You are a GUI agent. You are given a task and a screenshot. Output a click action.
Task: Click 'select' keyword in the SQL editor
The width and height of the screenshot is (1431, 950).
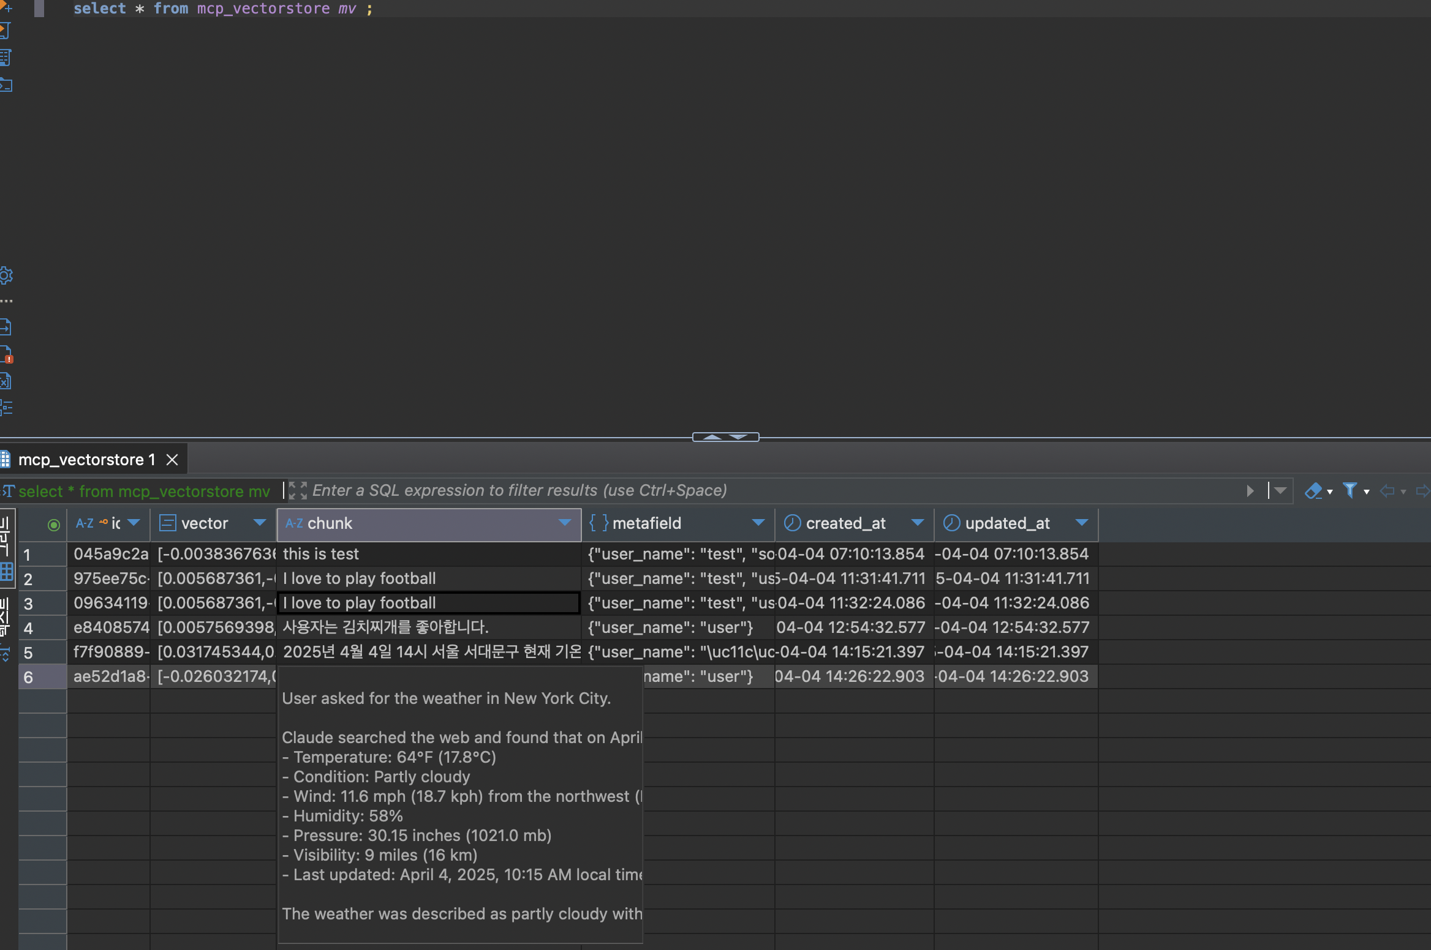(x=99, y=9)
